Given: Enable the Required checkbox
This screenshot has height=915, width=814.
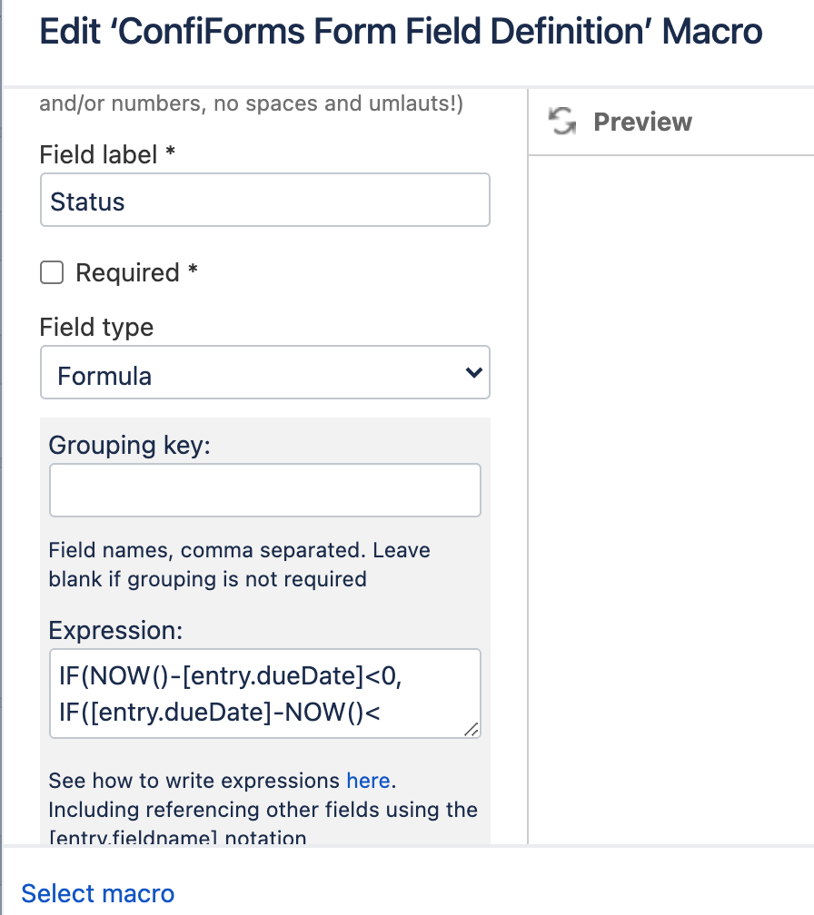Looking at the screenshot, I should pyautogui.click(x=52, y=272).
